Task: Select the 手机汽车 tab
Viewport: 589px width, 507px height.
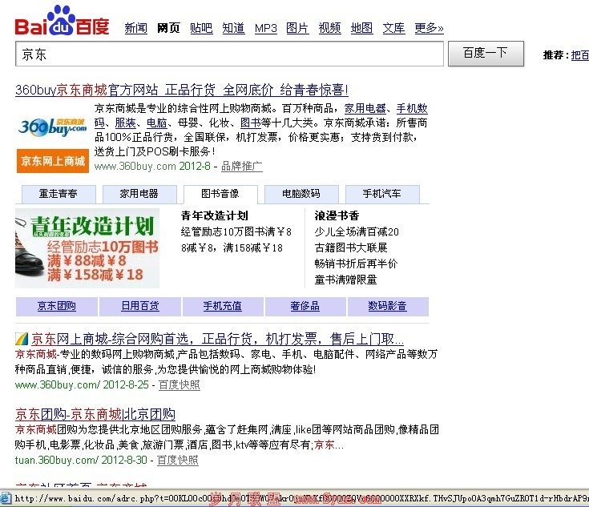Action: click(382, 194)
